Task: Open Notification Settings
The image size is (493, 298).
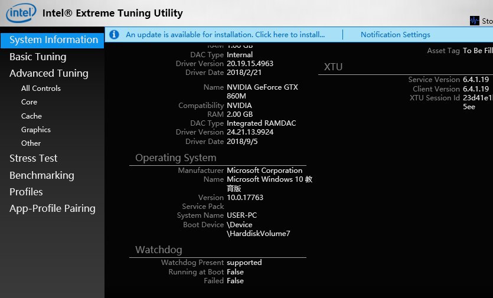Action: [395, 35]
